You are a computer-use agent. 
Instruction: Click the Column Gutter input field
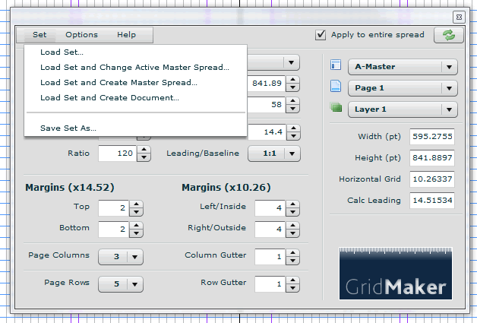270,257
